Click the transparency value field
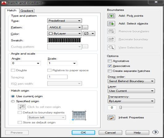Screen dimensions: 164x138 [x=112, y=107]
